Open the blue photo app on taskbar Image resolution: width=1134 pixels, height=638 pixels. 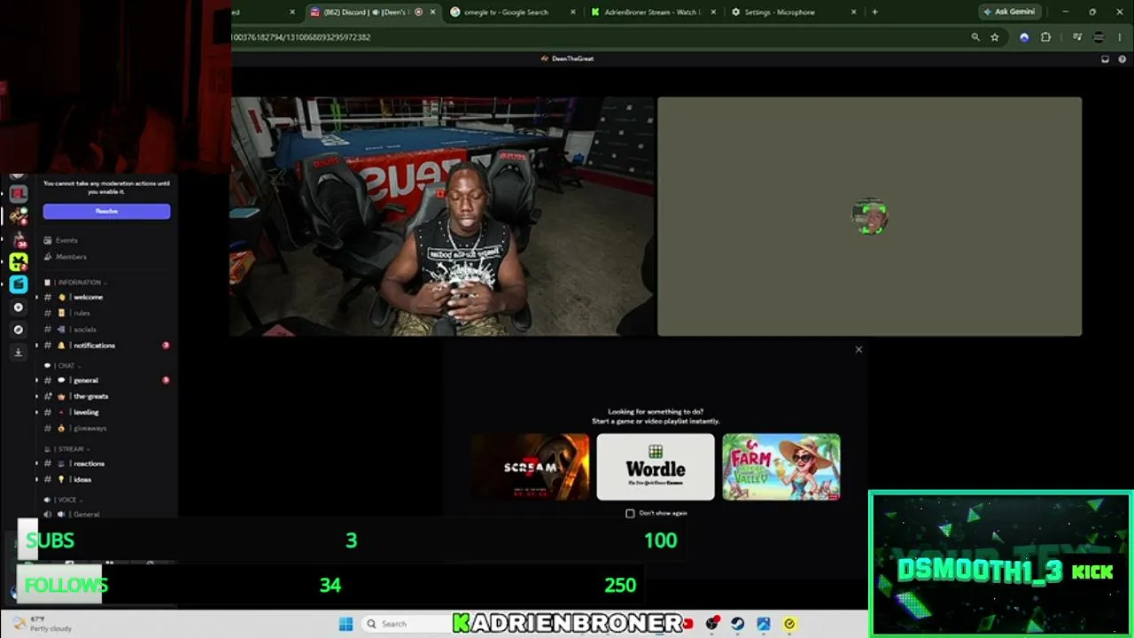(x=764, y=624)
